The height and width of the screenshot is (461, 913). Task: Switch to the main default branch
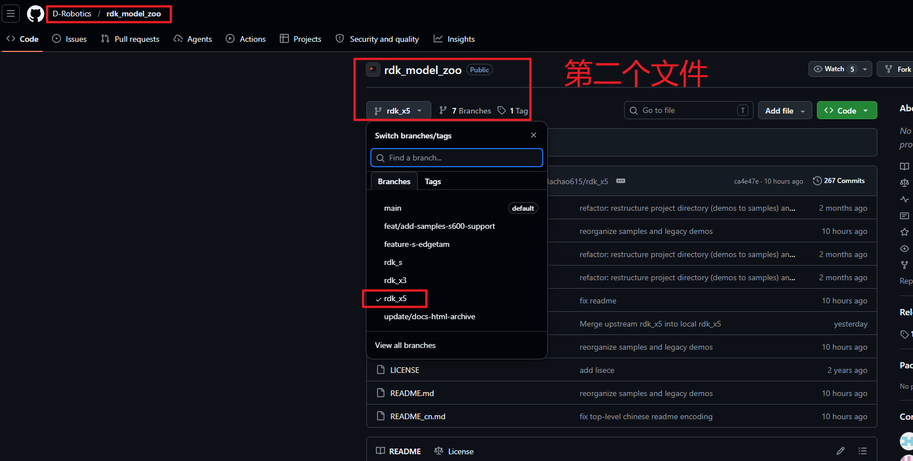tap(457, 208)
